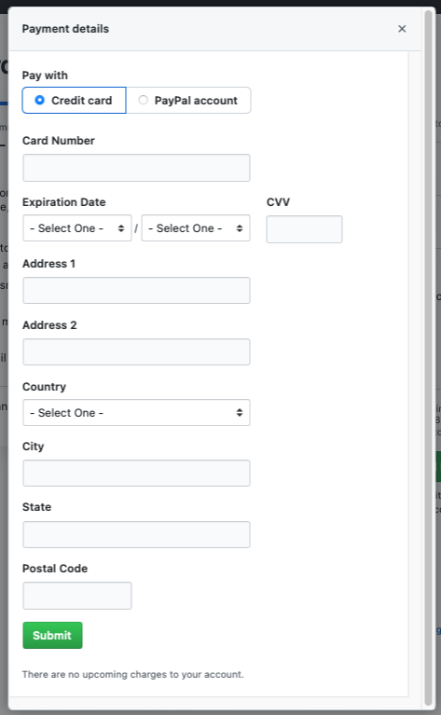Open the expiration year dropdown
Viewport: 441px width, 715px height.
point(196,228)
